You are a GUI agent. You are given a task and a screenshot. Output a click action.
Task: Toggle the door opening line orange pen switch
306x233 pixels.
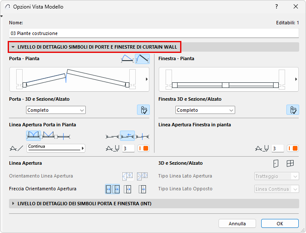point(143,149)
